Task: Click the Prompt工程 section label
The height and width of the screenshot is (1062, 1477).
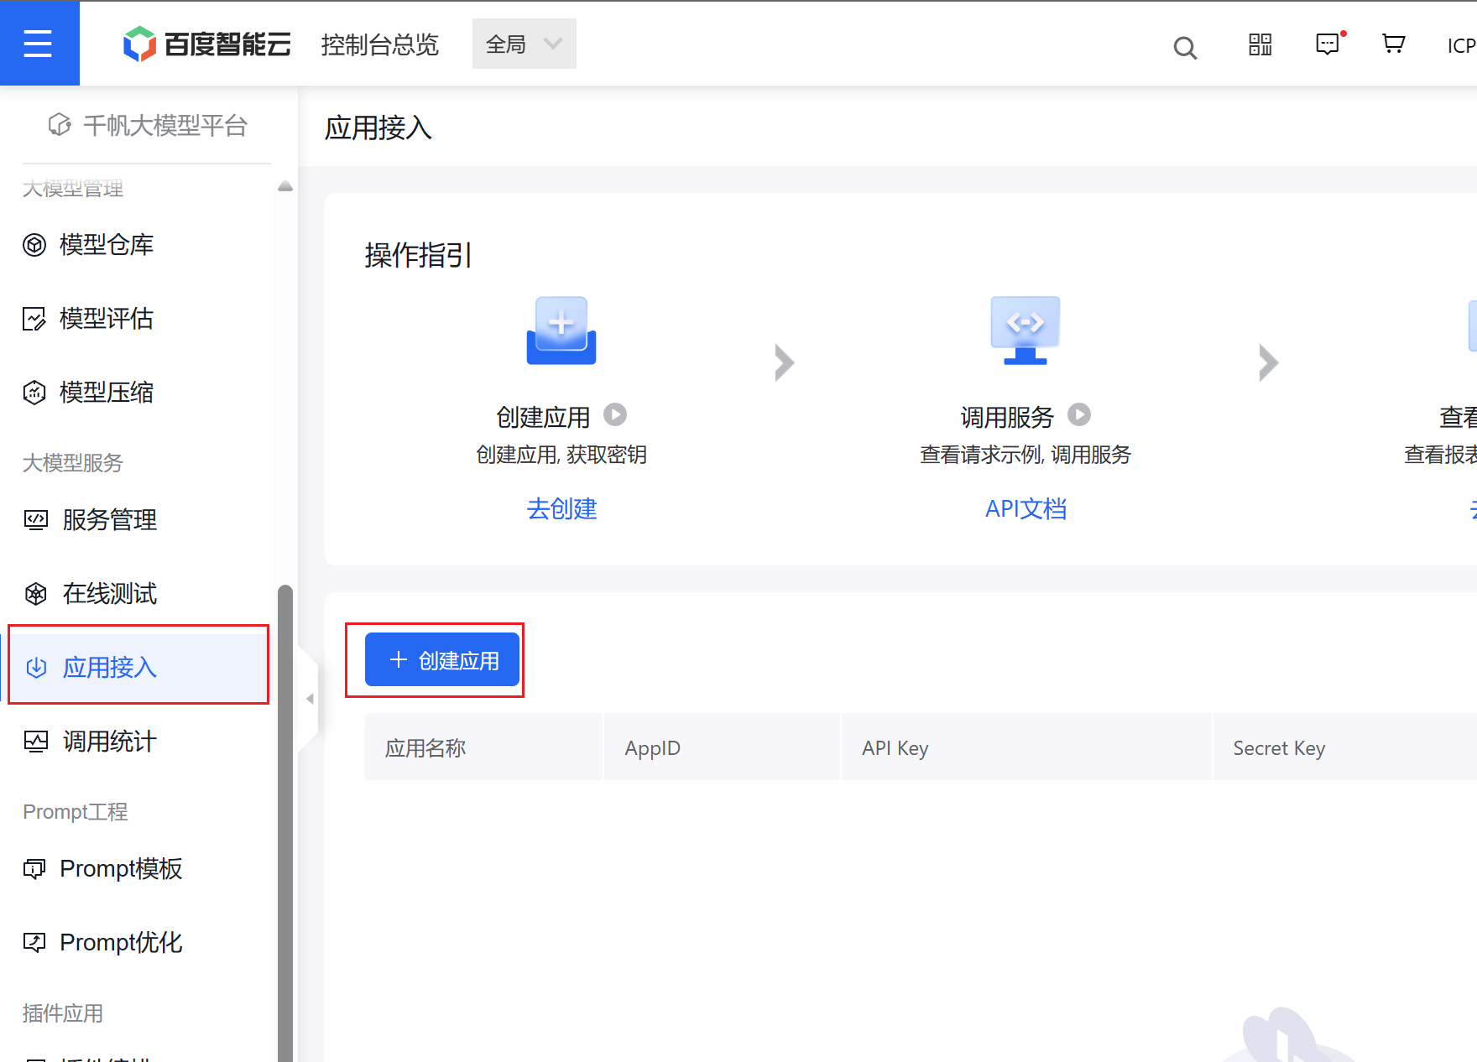Action: (x=76, y=811)
